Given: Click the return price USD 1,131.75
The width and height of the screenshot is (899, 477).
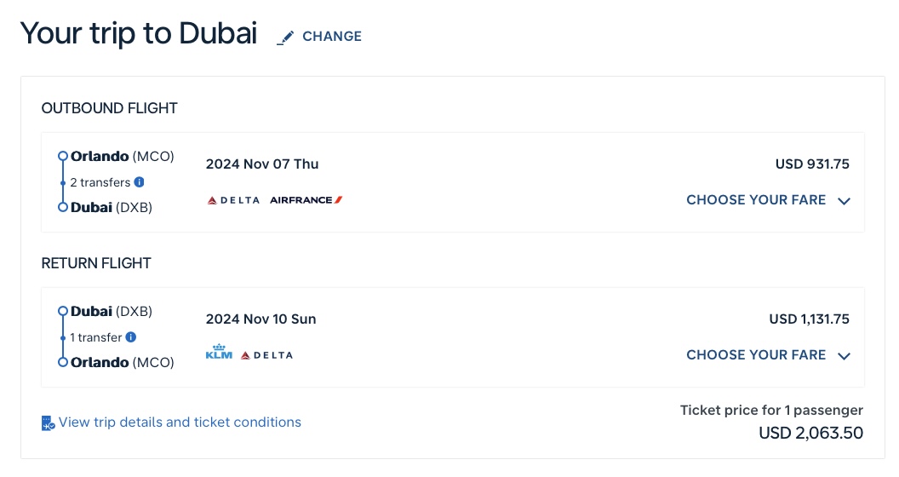Looking at the screenshot, I should [x=809, y=319].
